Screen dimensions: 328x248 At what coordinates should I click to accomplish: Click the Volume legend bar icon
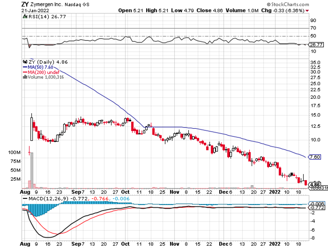pos(25,77)
